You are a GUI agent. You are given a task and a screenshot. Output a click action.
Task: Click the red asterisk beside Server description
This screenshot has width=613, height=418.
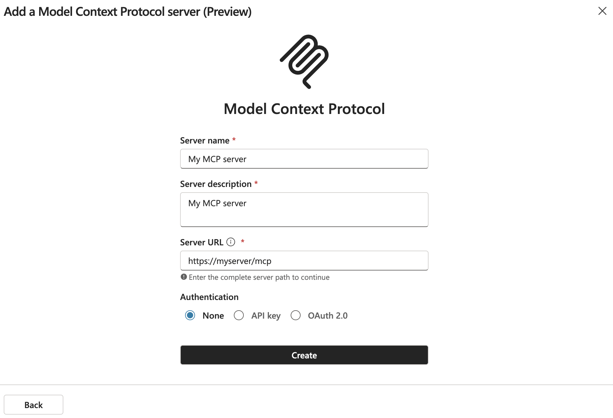coord(256,183)
